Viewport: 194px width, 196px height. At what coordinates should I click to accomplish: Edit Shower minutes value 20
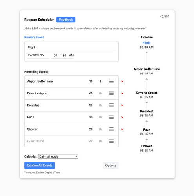click(x=91, y=129)
